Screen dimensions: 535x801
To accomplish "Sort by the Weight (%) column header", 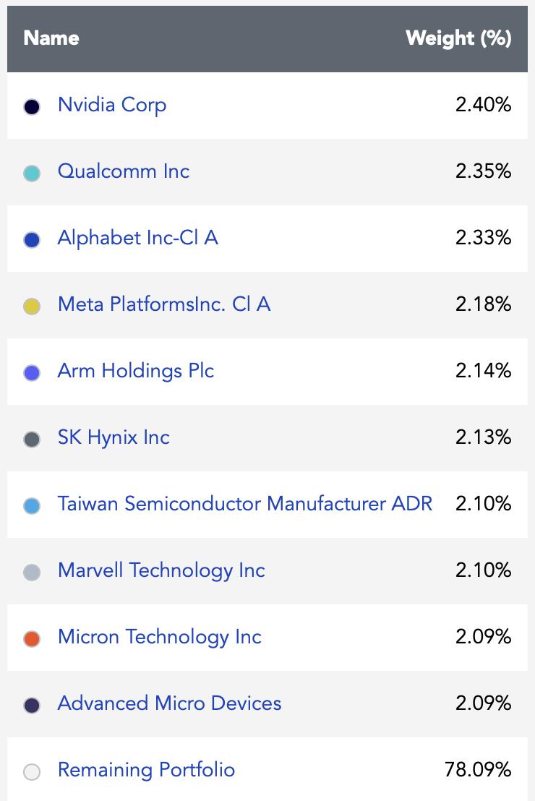I will (x=458, y=38).
